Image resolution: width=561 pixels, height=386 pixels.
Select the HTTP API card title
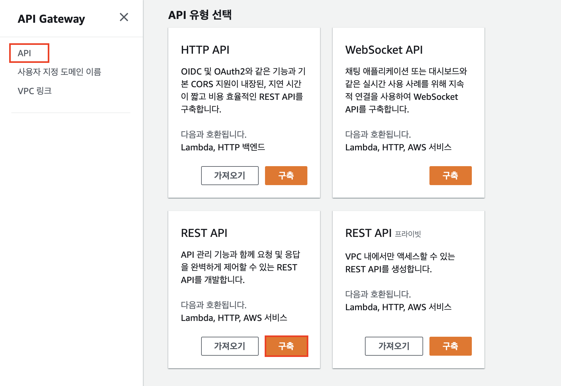pyautogui.click(x=205, y=50)
